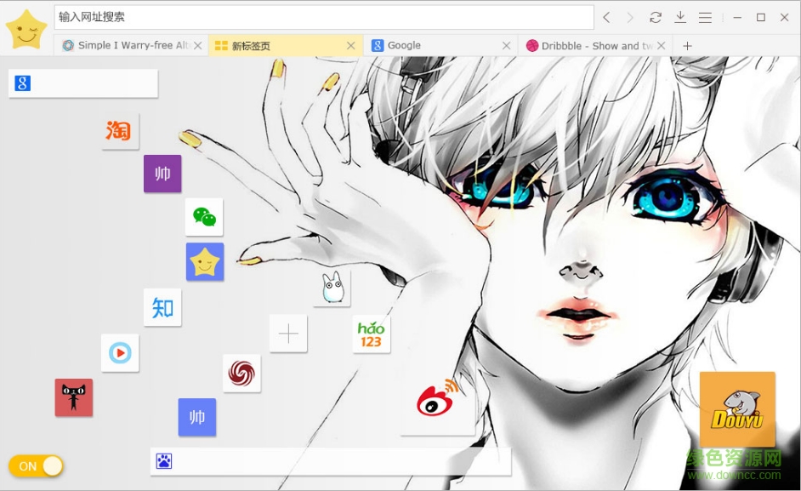Click the plus tile to add a shortcut
801x491 pixels.
pos(287,334)
